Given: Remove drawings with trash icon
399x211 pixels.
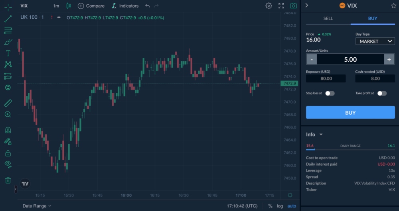Looking at the screenshot, I should [x=8, y=180].
